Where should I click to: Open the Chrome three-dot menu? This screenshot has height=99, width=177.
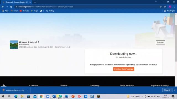[174, 7]
